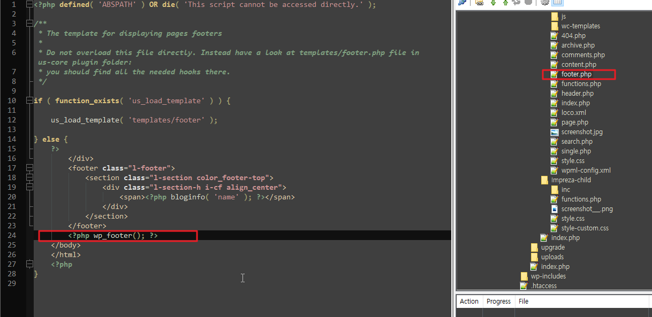This screenshot has height=317, width=652.
Task: Select style.css listed below single.php
Action: 573,160
